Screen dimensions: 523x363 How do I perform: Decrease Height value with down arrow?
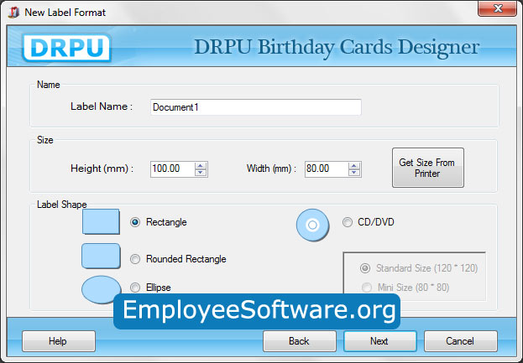coord(201,173)
